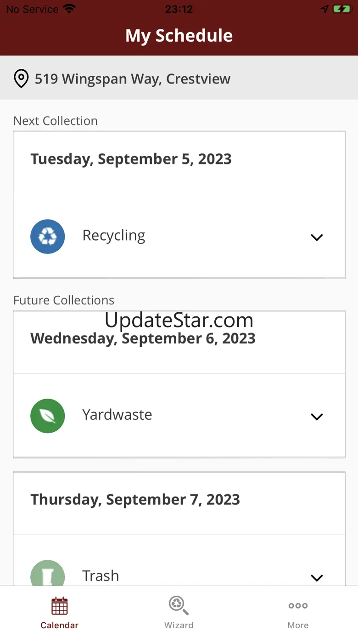
Task: Tap Thursday, September 7, 2023 header
Action: pos(135,500)
